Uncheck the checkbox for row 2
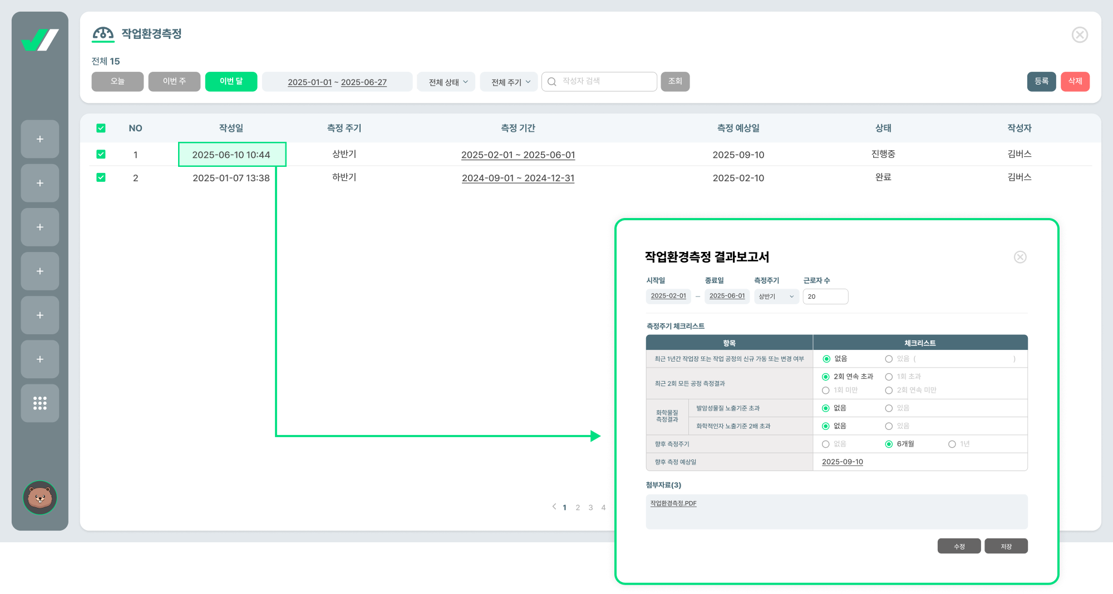 (101, 177)
